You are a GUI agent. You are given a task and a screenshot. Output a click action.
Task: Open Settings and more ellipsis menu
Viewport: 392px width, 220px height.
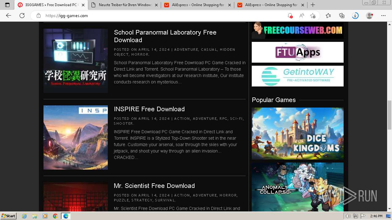[x=383, y=16]
